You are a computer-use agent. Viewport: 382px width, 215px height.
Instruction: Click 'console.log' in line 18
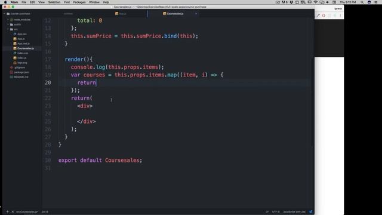88,67
